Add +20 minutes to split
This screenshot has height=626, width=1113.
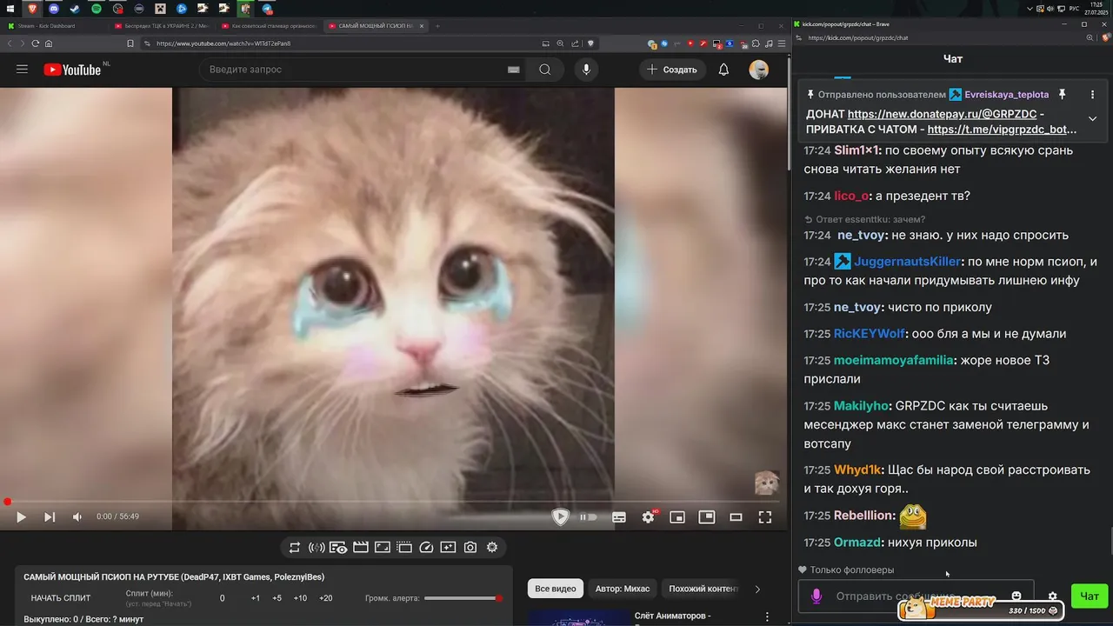coord(326,598)
